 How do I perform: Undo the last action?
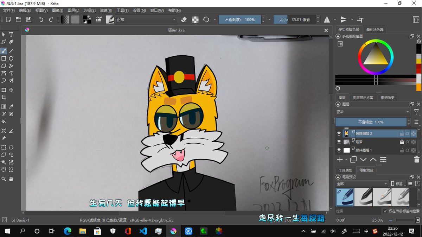point(41,20)
